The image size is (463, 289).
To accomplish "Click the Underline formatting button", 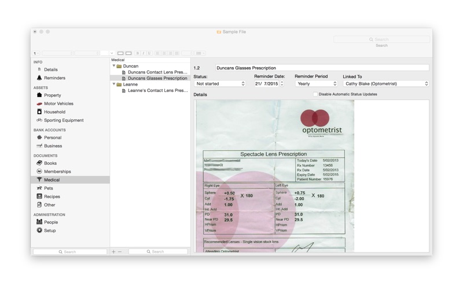I will (149, 53).
